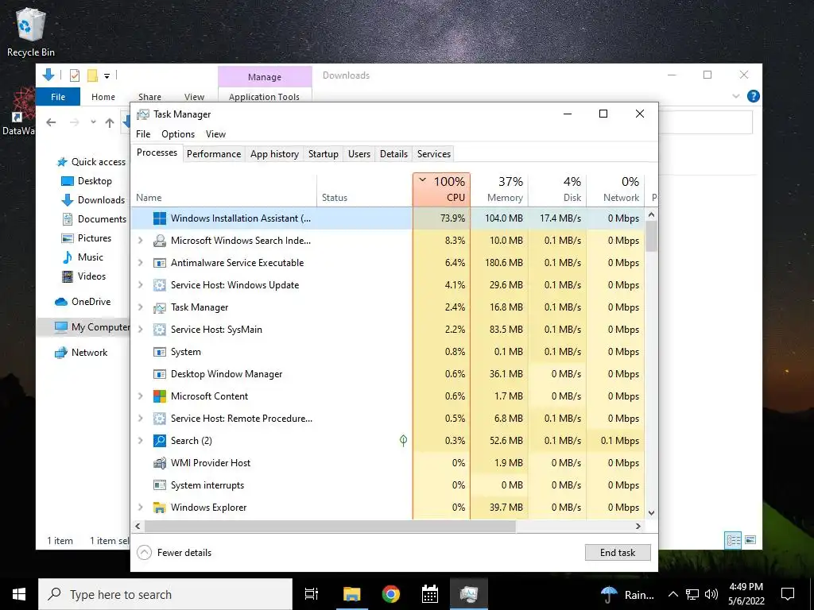Click the Service Host: SysMain gear icon
Viewport: 814px width, 610px height.
159,330
